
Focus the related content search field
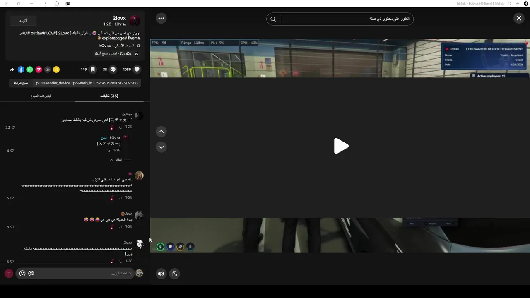point(346,19)
